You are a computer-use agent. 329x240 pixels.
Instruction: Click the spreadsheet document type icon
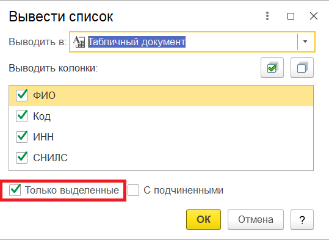[x=79, y=42]
